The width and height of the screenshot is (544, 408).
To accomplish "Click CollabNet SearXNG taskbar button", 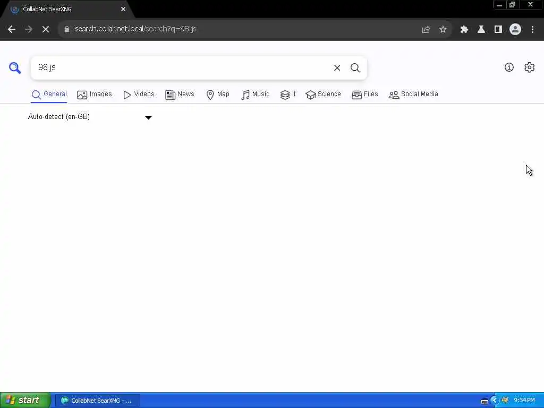I will [98, 401].
